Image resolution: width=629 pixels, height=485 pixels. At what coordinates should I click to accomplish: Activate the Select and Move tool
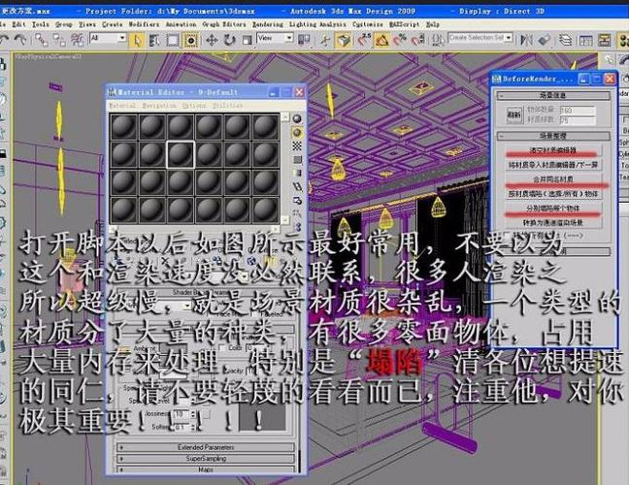[x=212, y=40]
